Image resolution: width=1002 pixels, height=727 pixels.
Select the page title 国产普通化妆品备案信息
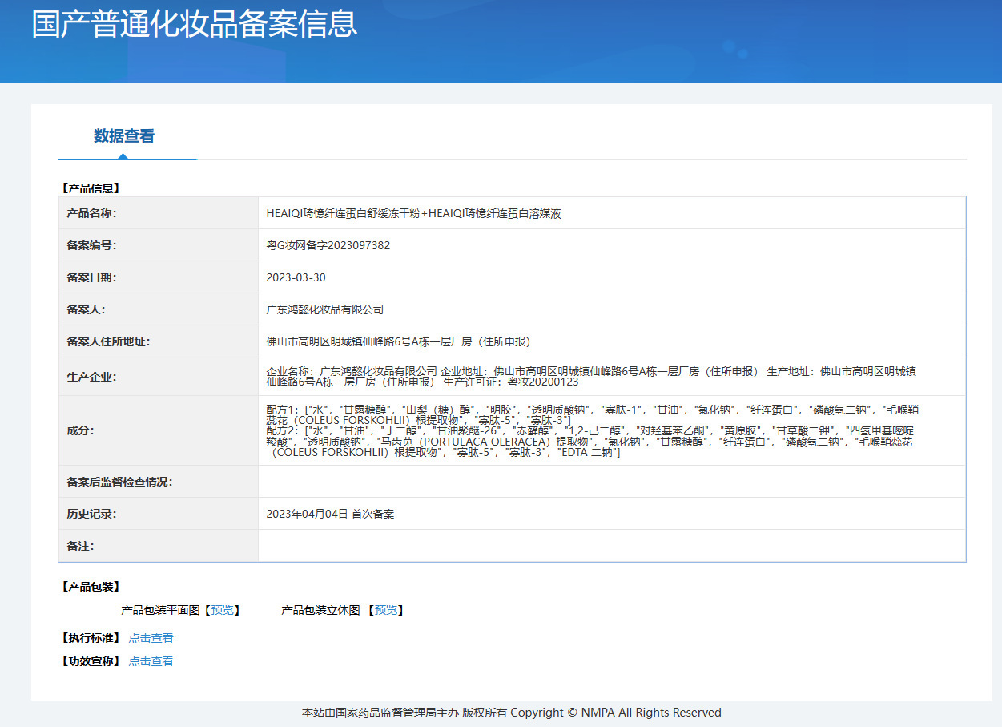(x=194, y=23)
